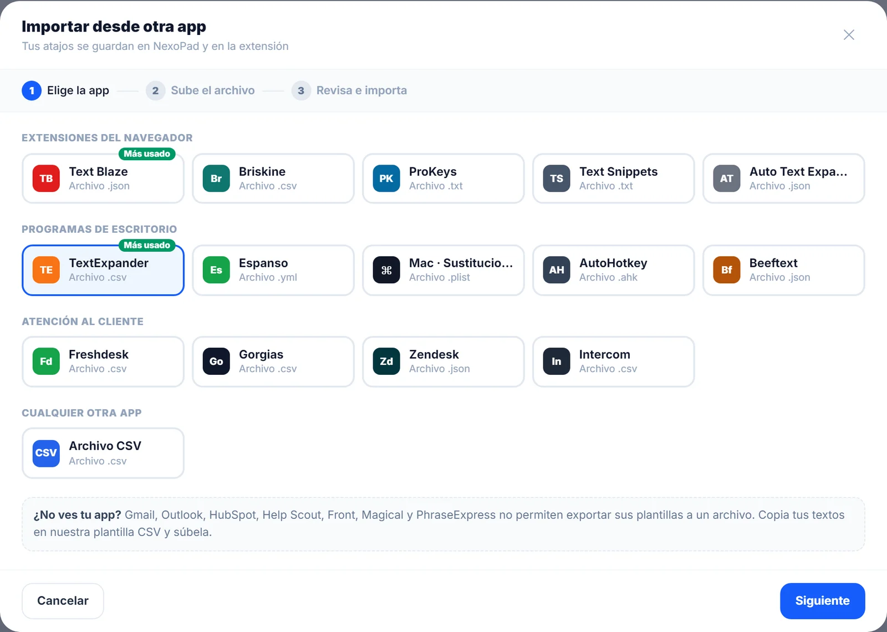Click the red TB Text Blaze icon

tap(46, 179)
